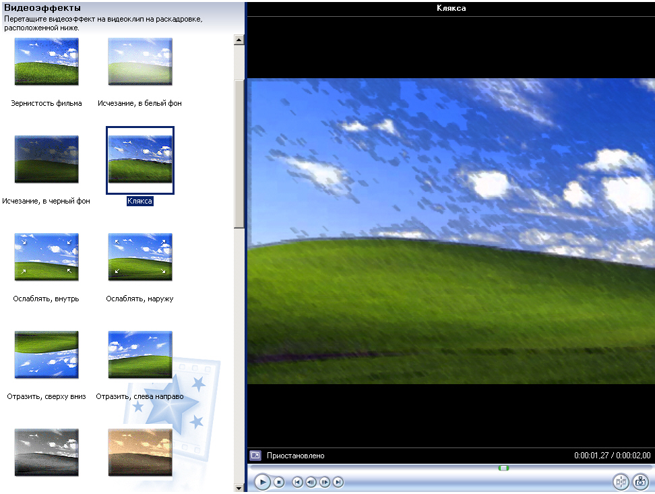Click the Отразить, слева направо label
The width and height of the screenshot is (655, 494).
[139, 397]
